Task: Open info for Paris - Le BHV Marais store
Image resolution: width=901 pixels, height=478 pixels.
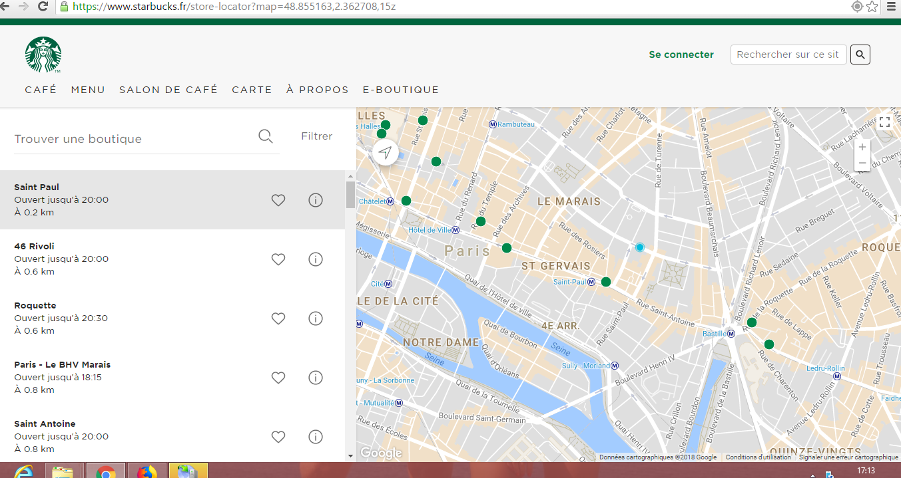Action: pyautogui.click(x=316, y=378)
